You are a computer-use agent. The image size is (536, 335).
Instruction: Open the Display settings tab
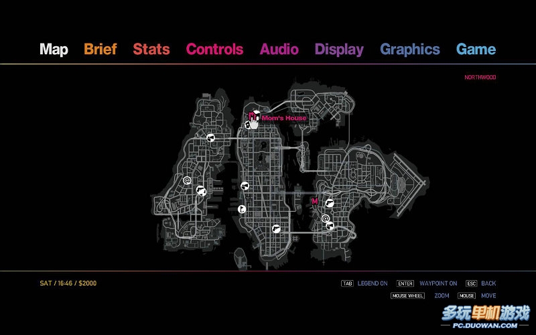pos(339,49)
